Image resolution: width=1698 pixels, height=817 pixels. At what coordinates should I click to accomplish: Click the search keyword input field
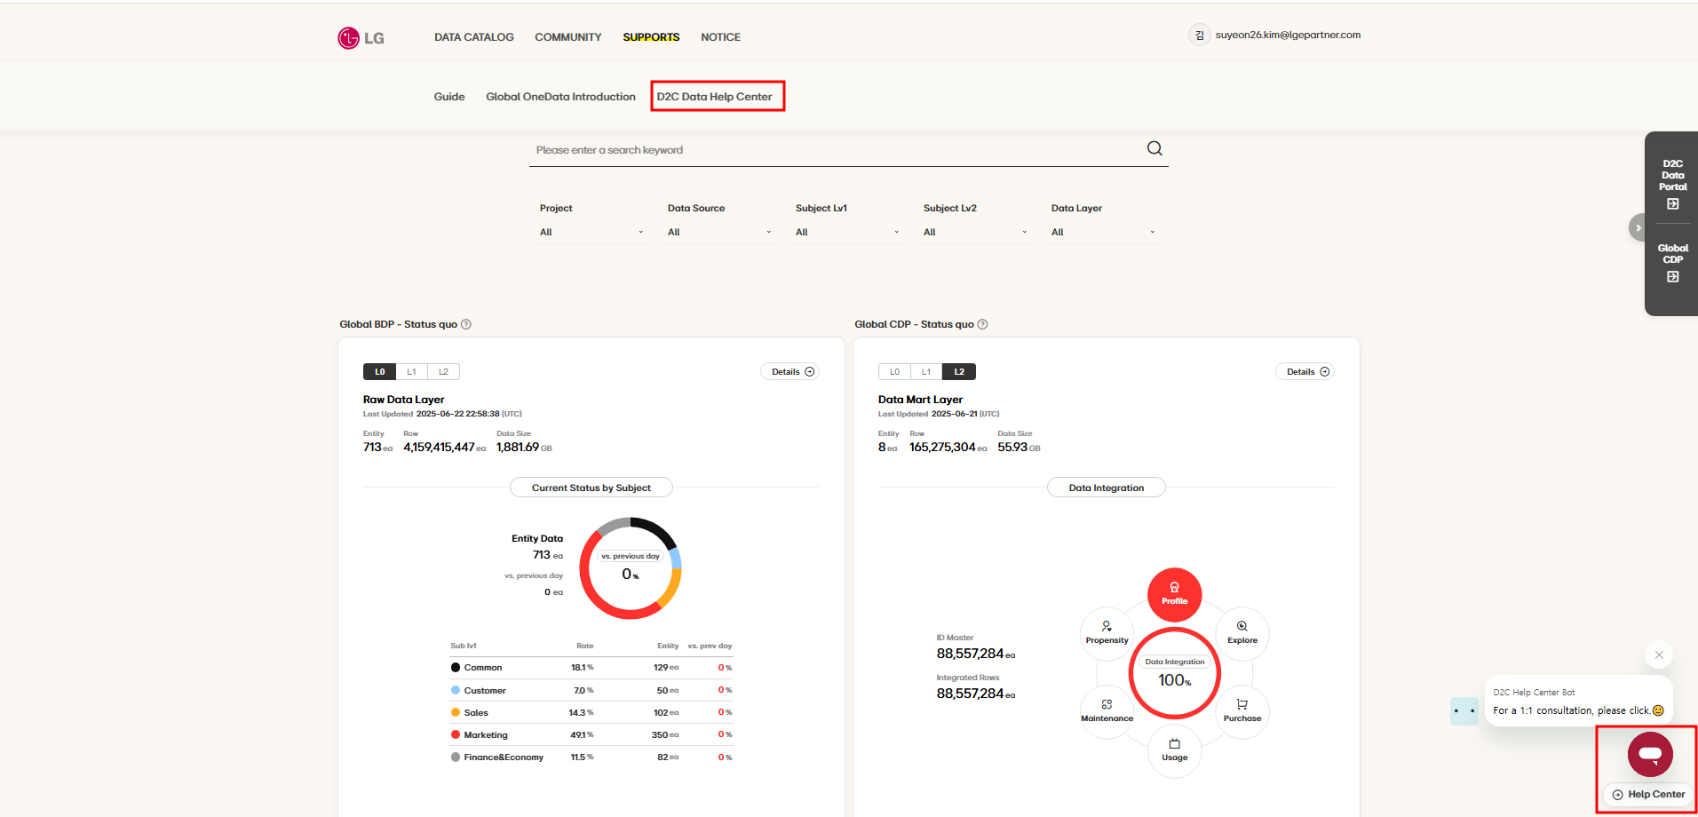tap(835, 150)
